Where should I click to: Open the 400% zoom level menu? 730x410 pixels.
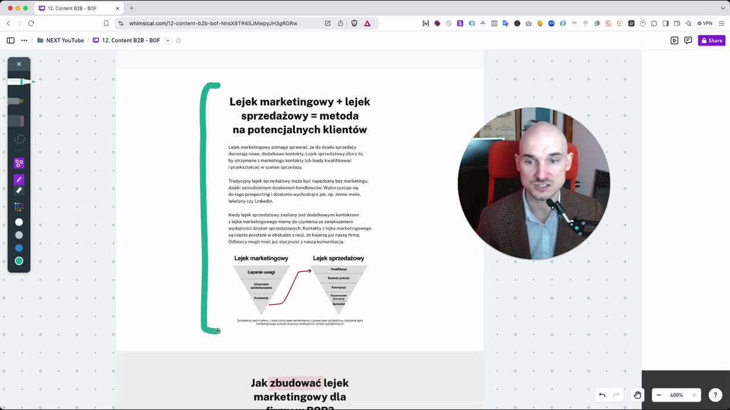coord(676,395)
